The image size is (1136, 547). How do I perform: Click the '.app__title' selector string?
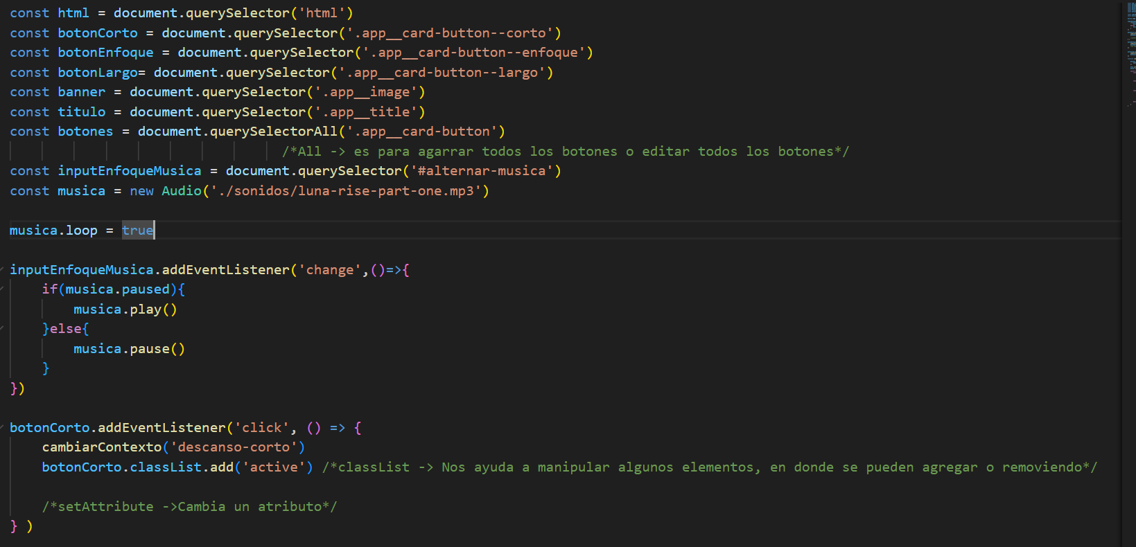click(366, 112)
